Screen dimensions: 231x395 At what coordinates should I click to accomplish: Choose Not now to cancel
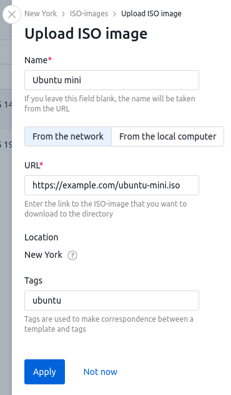(x=101, y=372)
